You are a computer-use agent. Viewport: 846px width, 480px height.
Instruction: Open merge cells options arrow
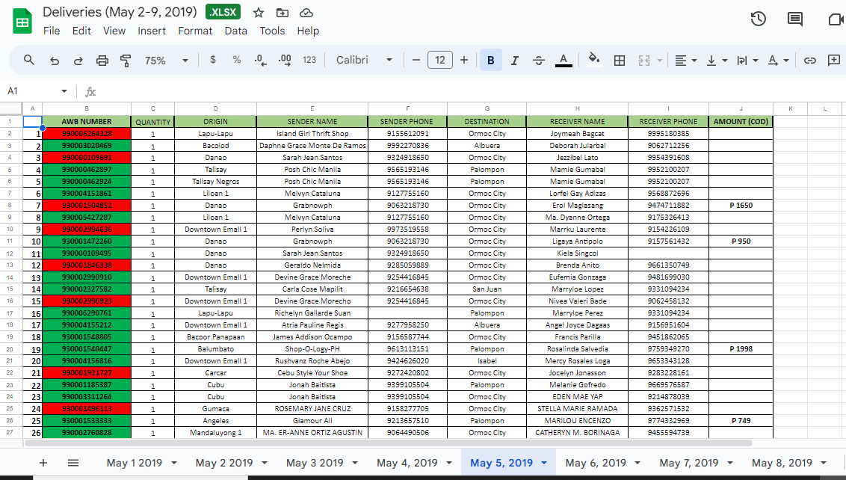coord(659,61)
